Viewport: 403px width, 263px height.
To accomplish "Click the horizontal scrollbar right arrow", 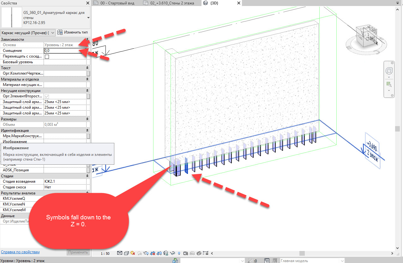I will [x=393, y=253].
